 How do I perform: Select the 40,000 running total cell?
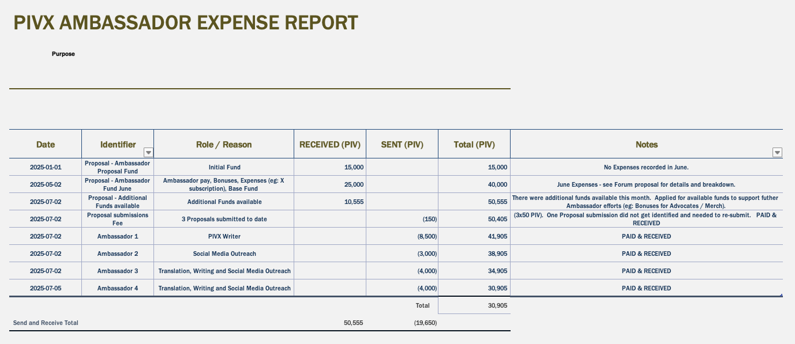474,184
